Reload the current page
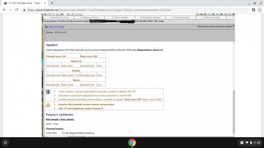Viewport: 264px width, 148px height. (x=17, y=10)
